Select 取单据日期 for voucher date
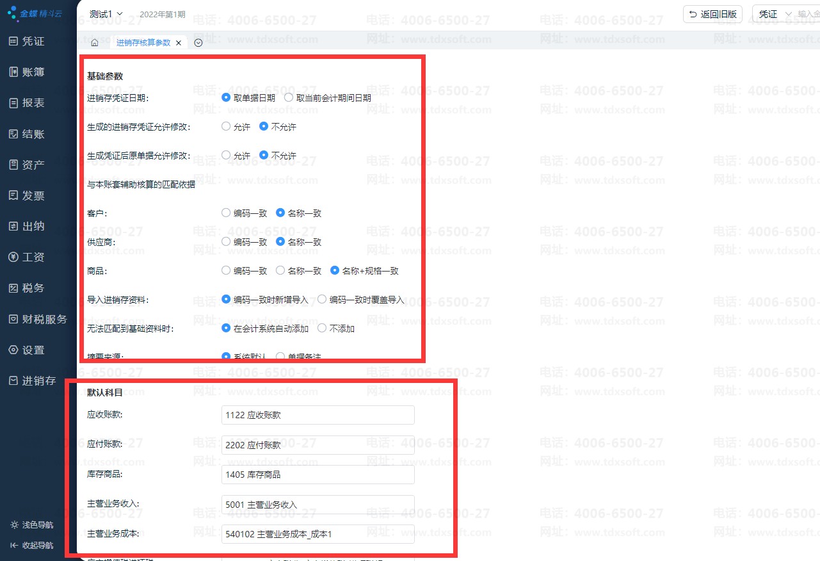 click(x=248, y=98)
